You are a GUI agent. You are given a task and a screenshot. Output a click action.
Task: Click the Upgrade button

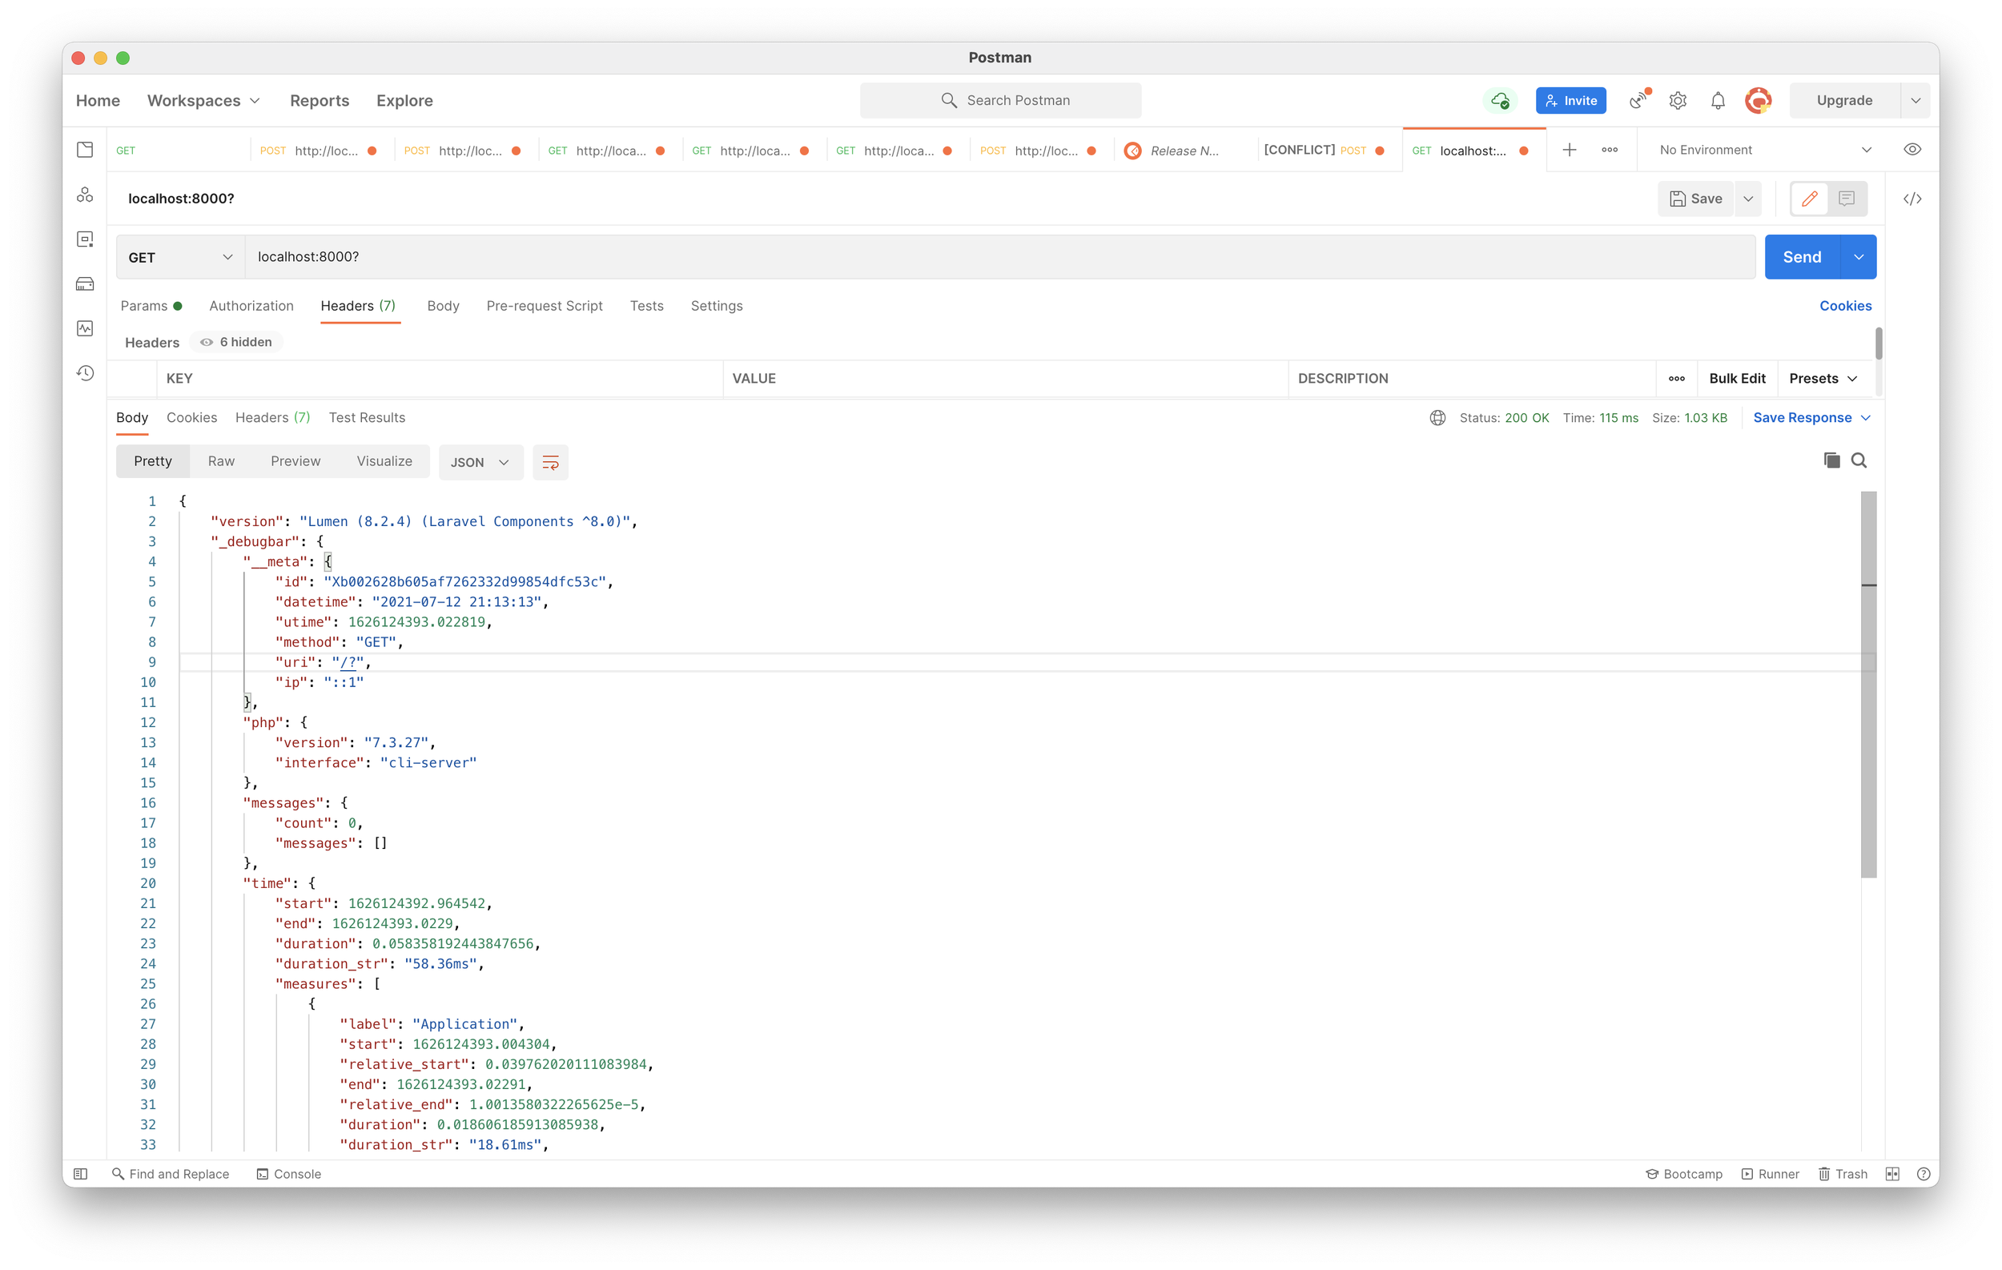pyautogui.click(x=1844, y=101)
